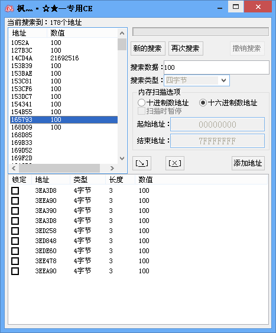Click value 21692516 in results

tap(64, 58)
